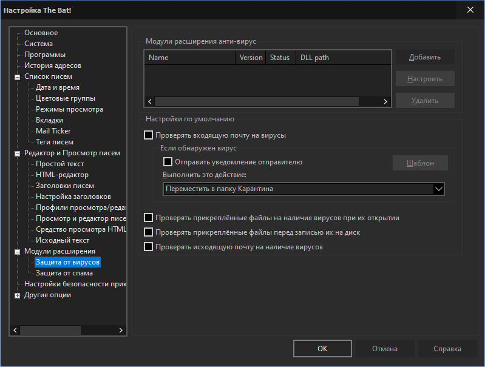485x367 pixels.
Task: Select 'Исходный текст' tree item
Action: point(63,240)
